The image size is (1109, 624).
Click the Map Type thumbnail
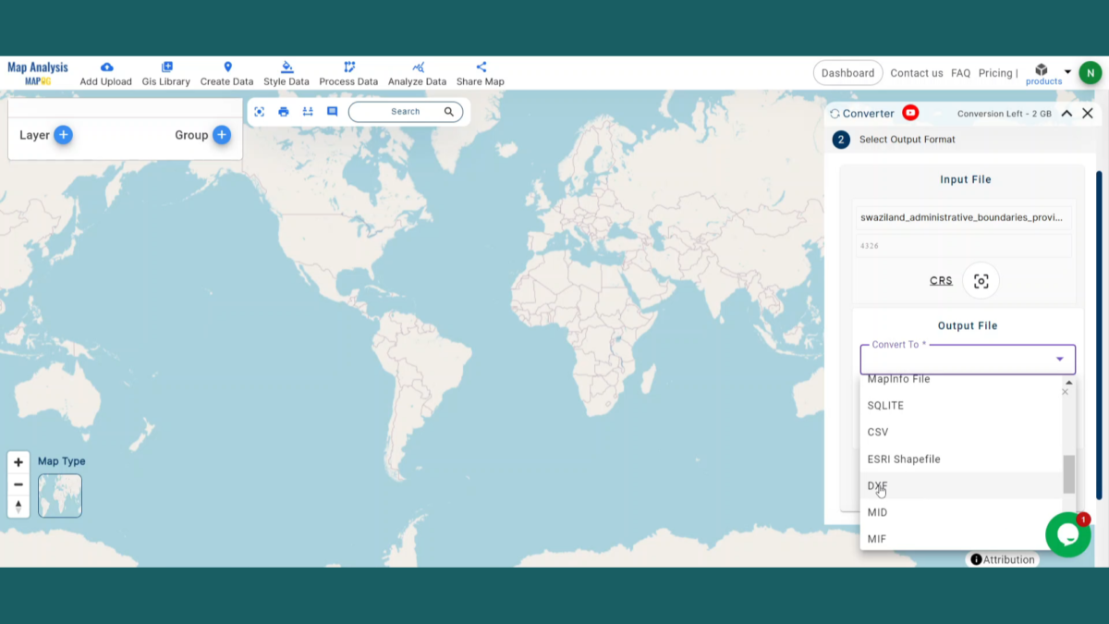pos(60,496)
